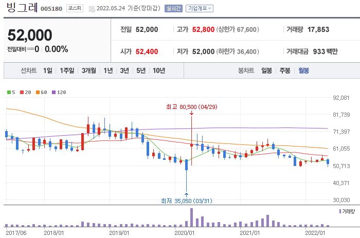Select the 월봉 monthly candle chart
The image size is (360, 238).
coord(303,70)
